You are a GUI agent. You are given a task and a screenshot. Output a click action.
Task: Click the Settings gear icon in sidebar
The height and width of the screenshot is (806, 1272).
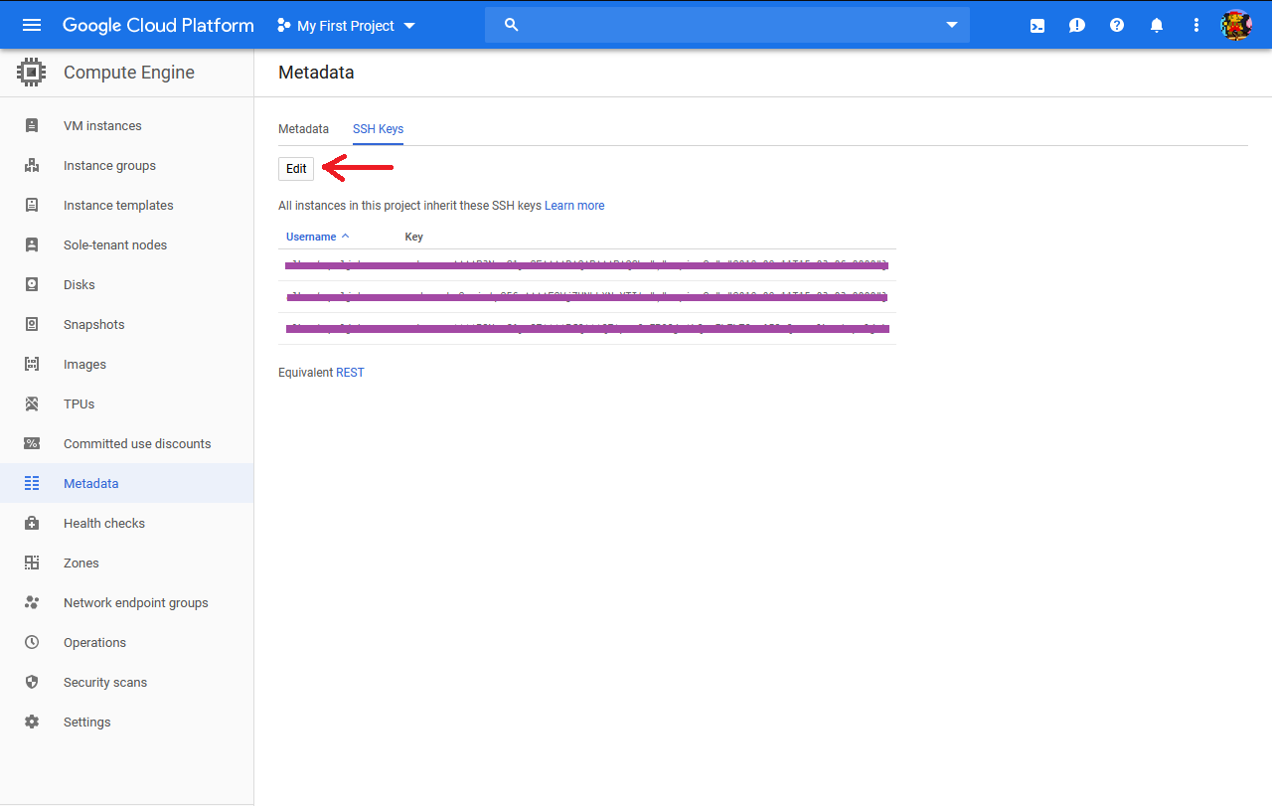click(x=32, y=722)
